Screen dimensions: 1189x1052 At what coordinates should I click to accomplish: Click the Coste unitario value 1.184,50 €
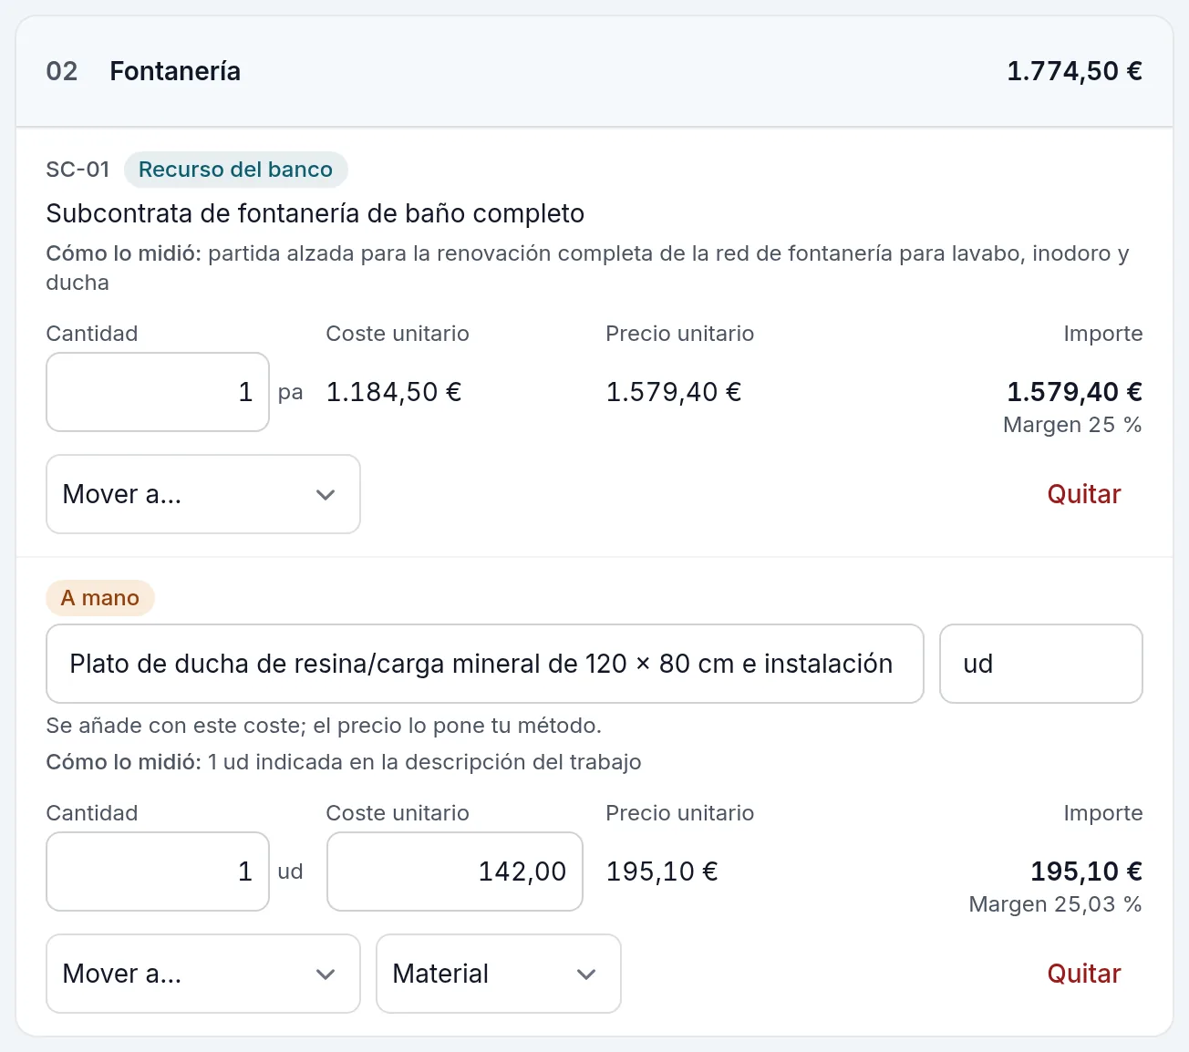click(x=394, y=392)
